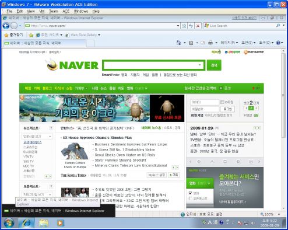This screenshot has height=230, width=288.
Task: Click the network icon in the system tray
Action: point(246,223)
